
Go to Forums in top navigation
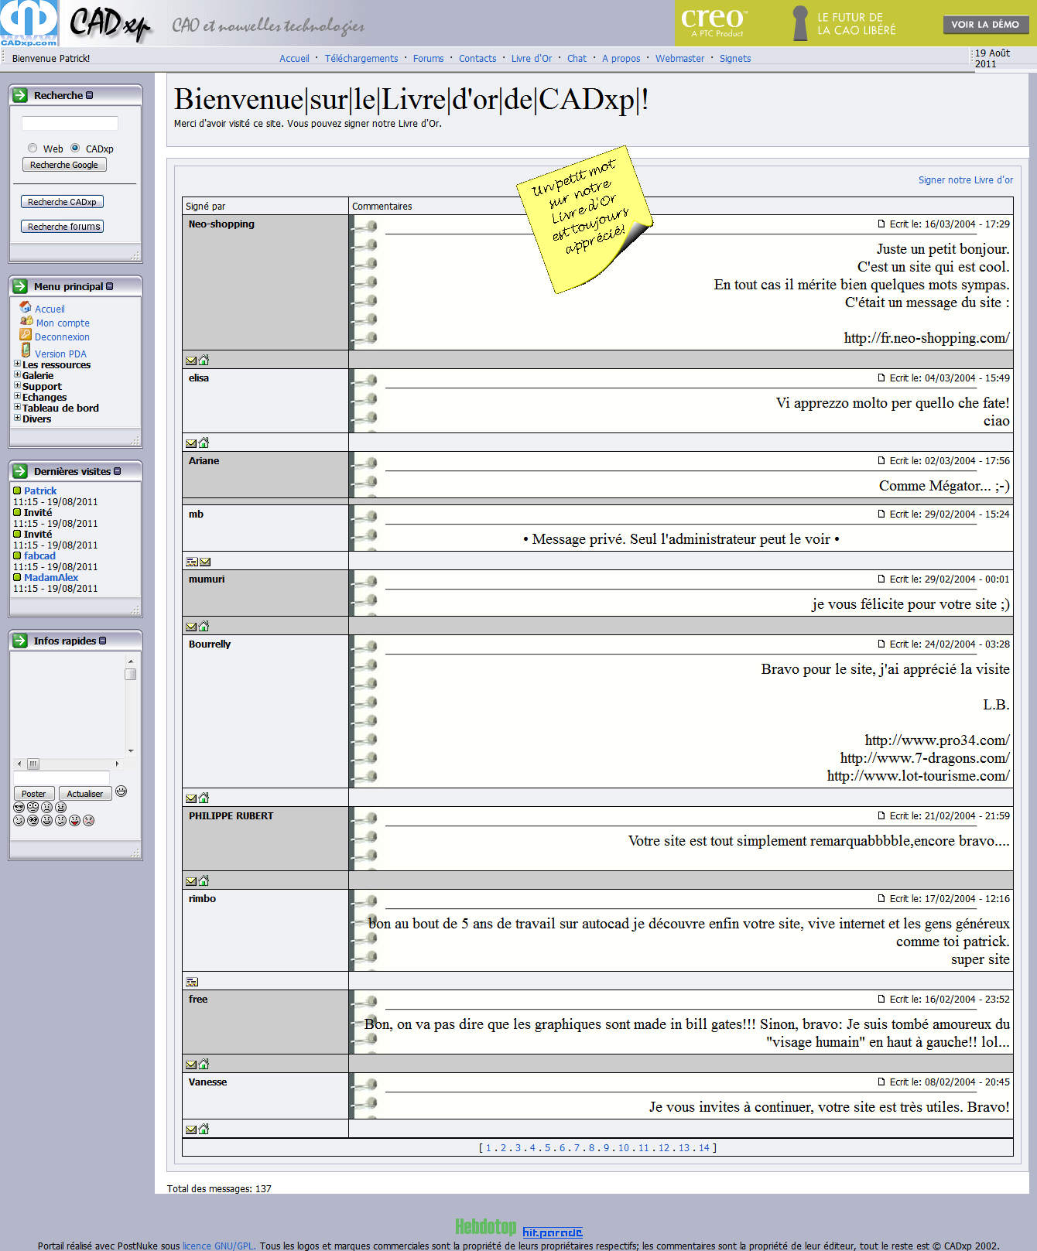428,59
